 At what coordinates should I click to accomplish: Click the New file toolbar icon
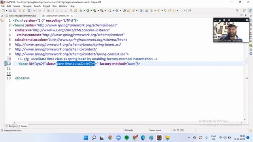point(3,11)
